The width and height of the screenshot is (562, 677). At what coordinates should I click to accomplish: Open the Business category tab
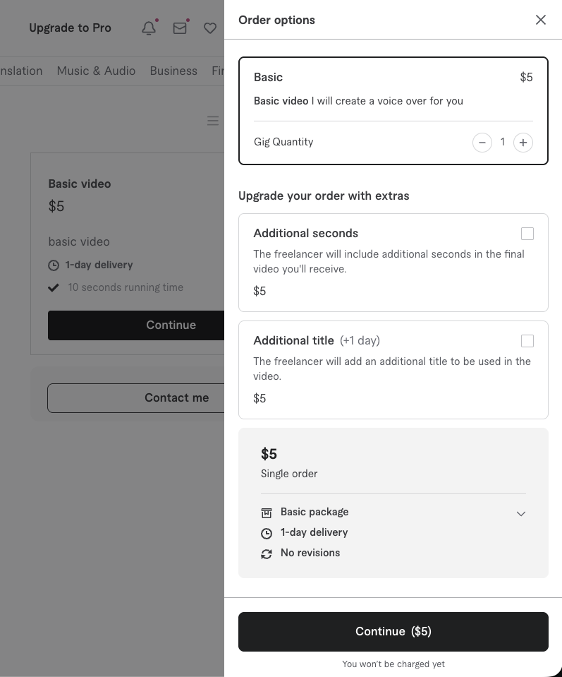(x=173, y=71)
